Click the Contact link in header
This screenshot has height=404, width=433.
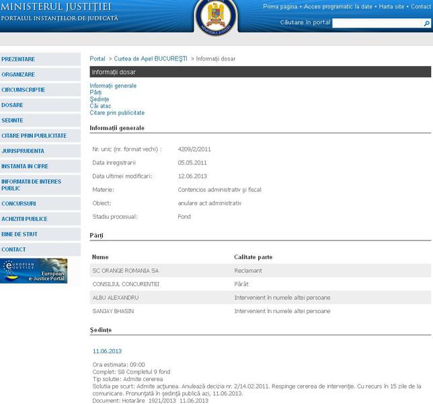tap(420, 6)
